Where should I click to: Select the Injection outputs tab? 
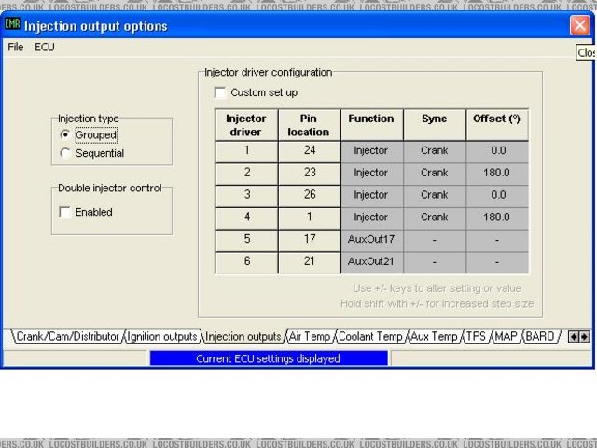[243, 337]
